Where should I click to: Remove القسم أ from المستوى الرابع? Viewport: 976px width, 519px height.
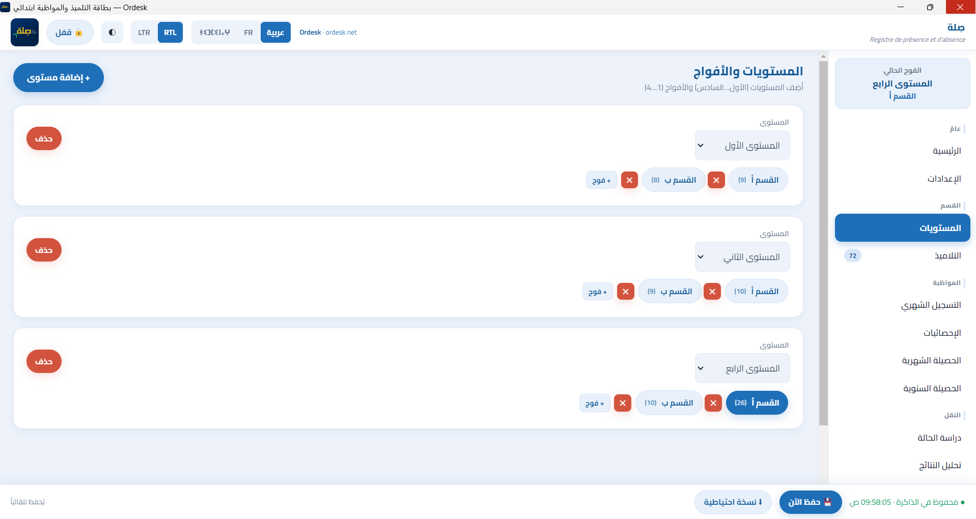[x=713, y=403]
